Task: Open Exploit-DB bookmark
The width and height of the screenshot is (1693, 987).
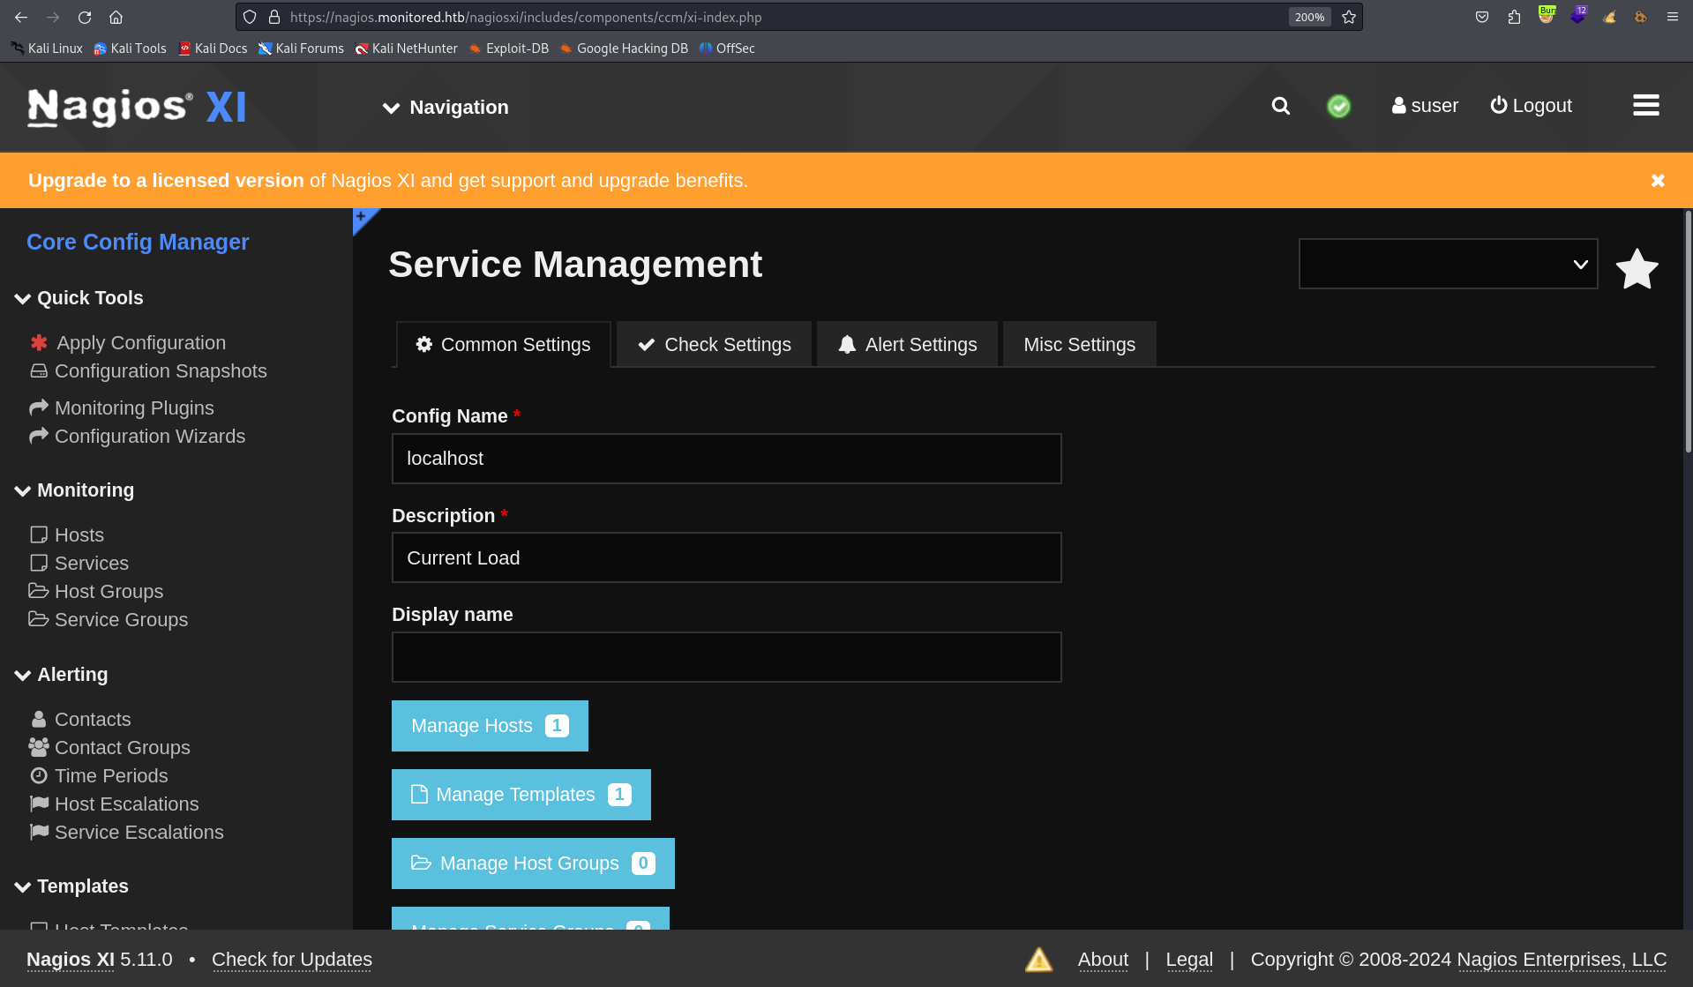Action: tap(509, 49)
